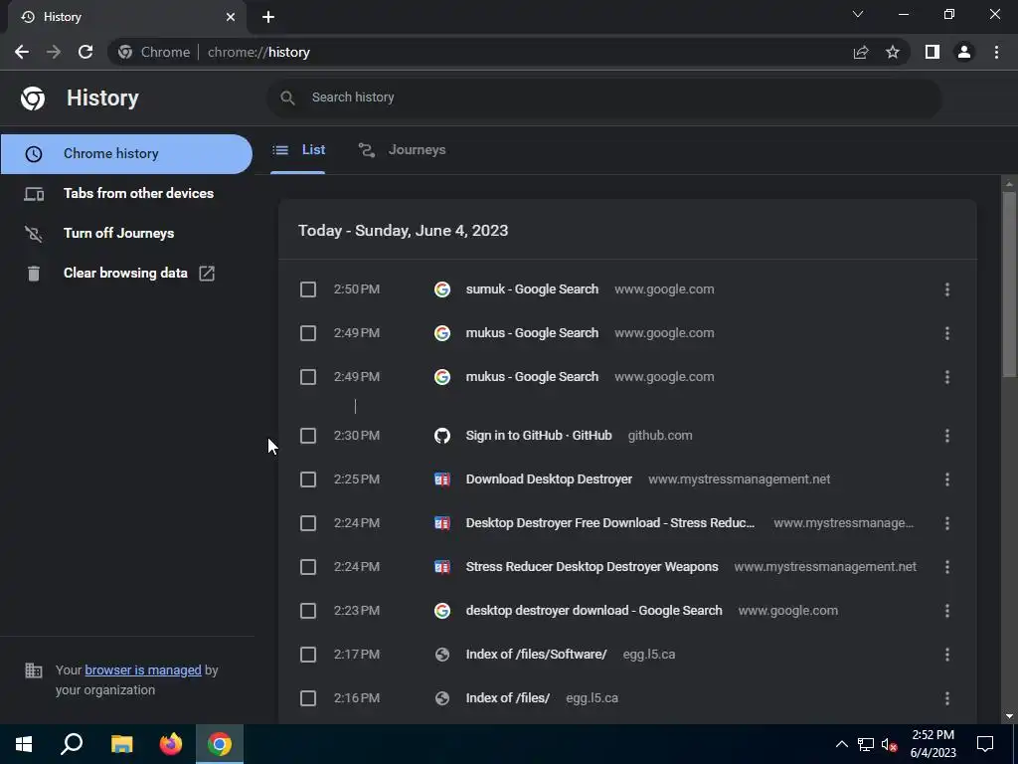The image size is (1018, 764).
Task: Click the muted volume icon in tray
Action: (889, 744)
